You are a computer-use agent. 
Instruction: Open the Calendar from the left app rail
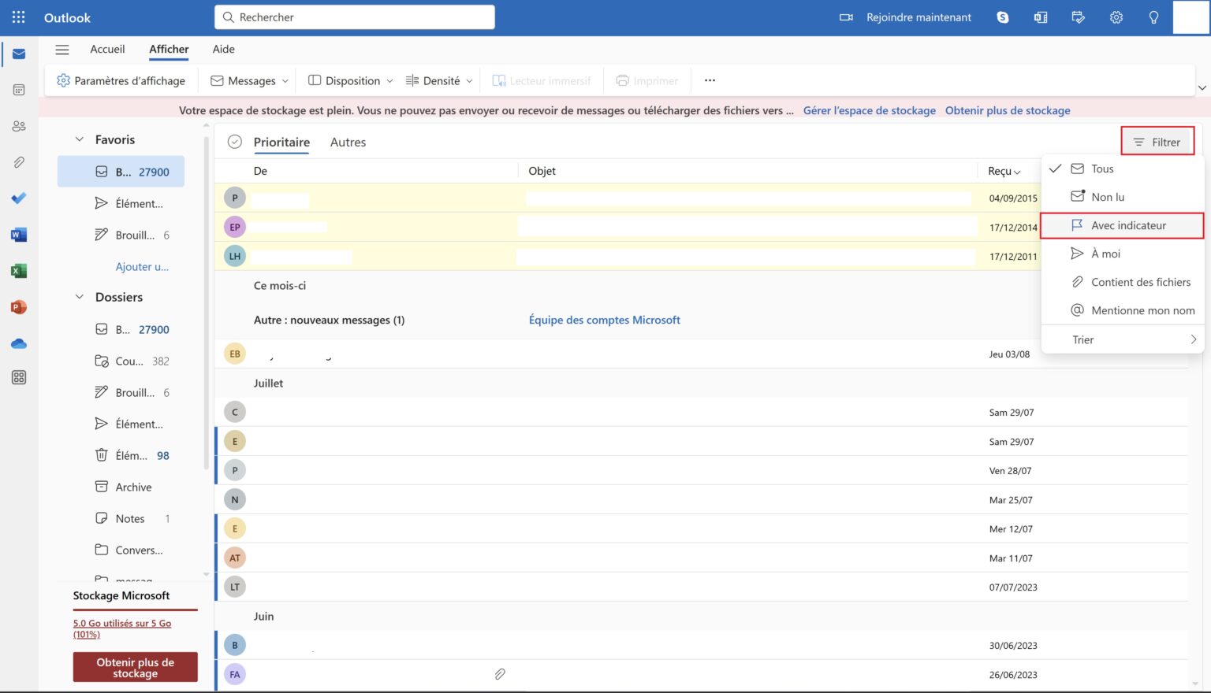pos(18,89)
